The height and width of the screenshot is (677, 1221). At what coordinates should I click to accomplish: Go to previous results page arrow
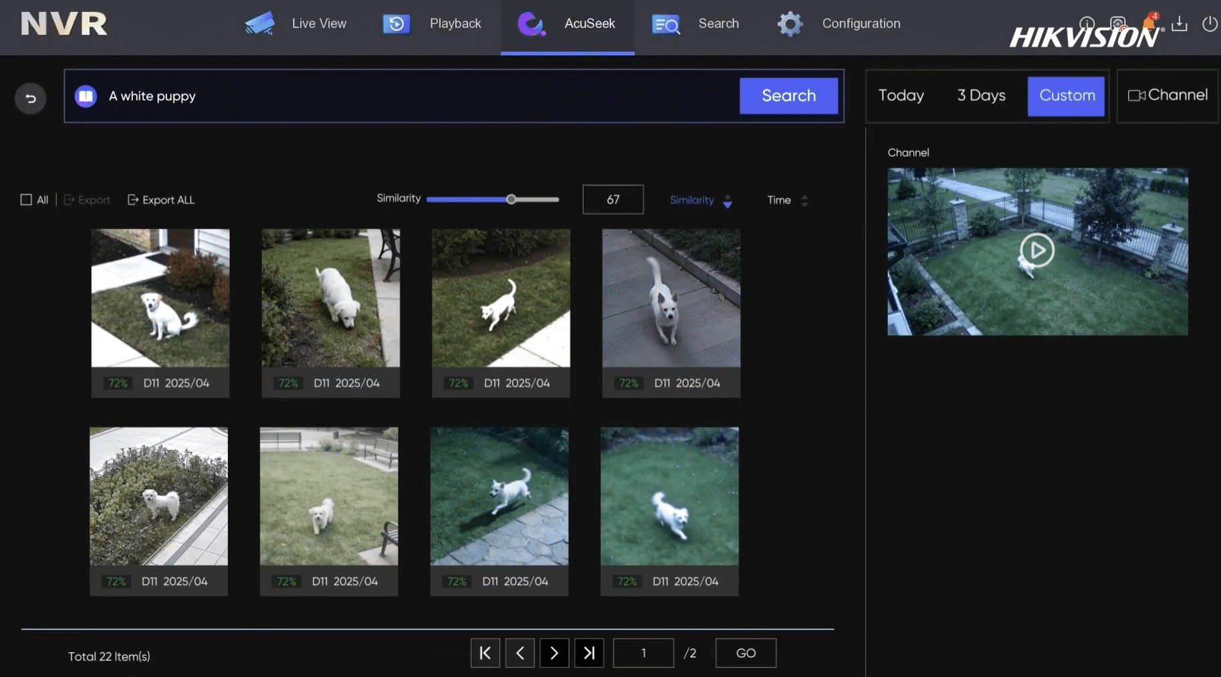click(x=520, y=653)
